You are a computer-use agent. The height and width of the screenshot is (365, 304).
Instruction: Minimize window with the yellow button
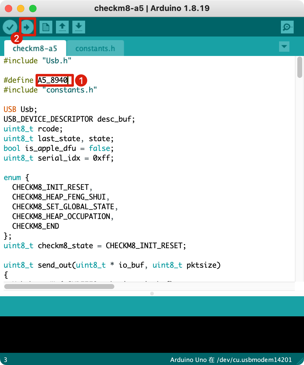pos(21,9)
